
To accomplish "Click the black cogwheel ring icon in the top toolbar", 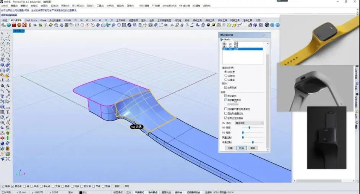I will coord(267,25).
